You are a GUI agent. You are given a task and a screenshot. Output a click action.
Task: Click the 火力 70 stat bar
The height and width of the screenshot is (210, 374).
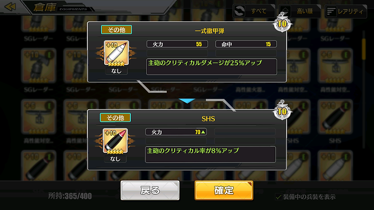tap(176, 132)
